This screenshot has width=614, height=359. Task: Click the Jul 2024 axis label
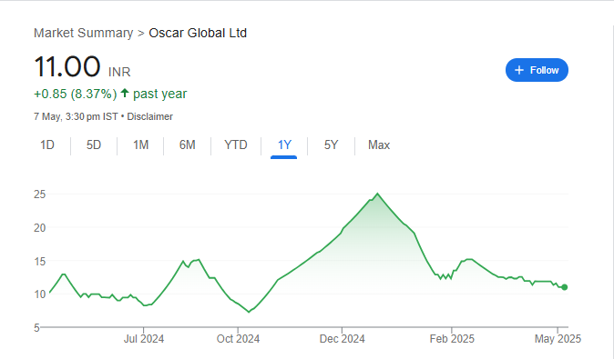[144, 338]
